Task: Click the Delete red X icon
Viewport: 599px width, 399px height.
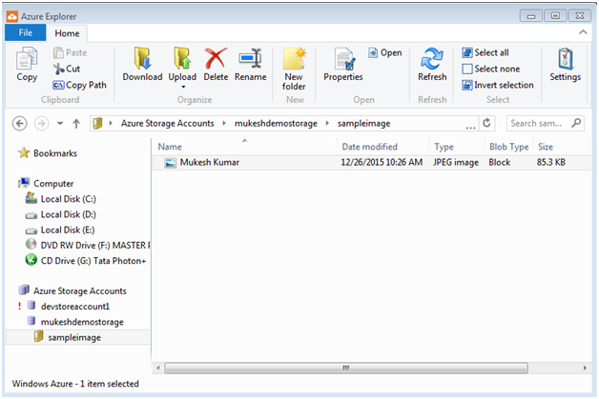Action: tap(216, 58)
